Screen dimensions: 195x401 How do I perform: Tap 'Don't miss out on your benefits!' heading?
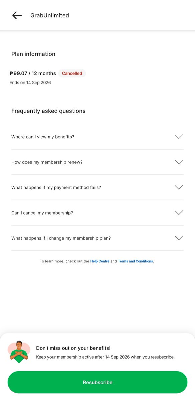coord(73,348)
